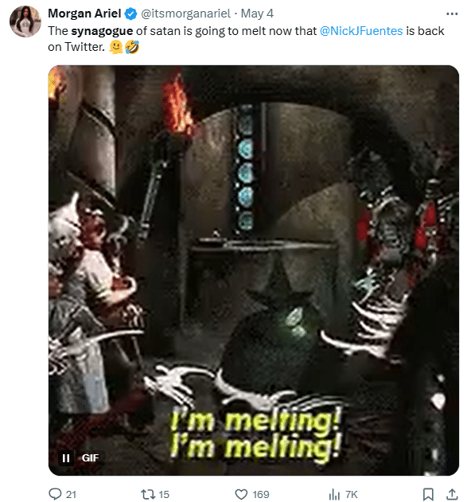Click the 7K views count
This screenshot has width=467, height=502.
tap(352, 494)
